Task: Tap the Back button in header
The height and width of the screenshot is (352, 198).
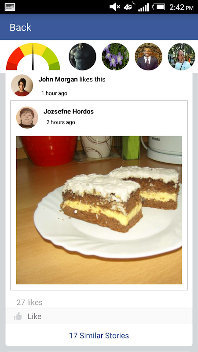Action: coord(20,27)
